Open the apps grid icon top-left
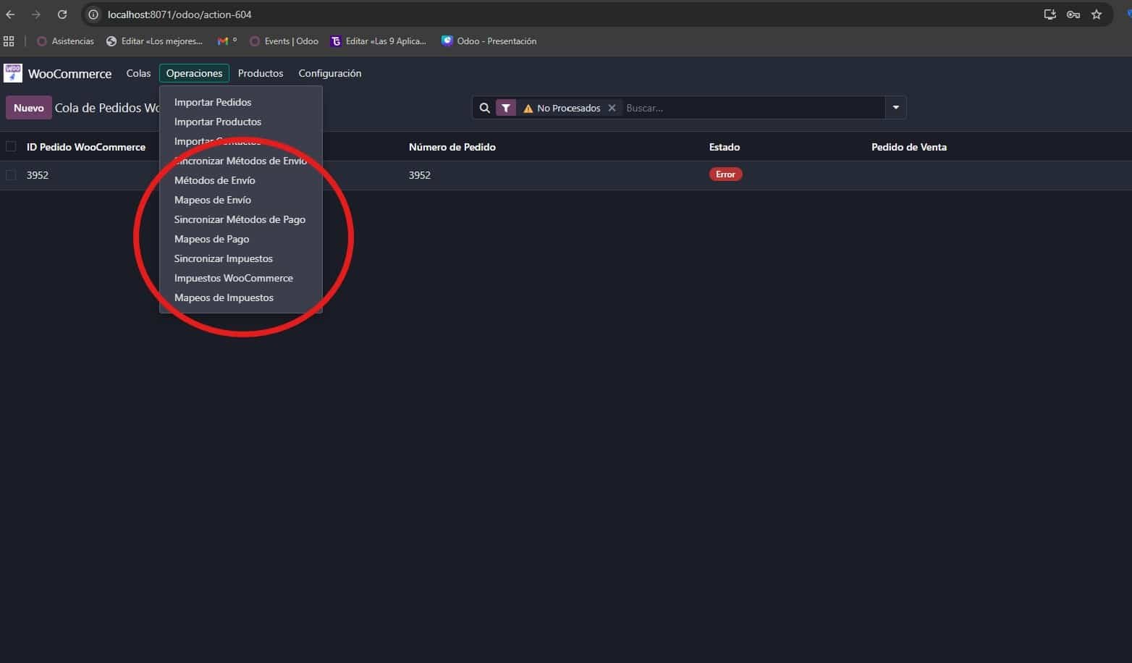 [x=9, y=41]
